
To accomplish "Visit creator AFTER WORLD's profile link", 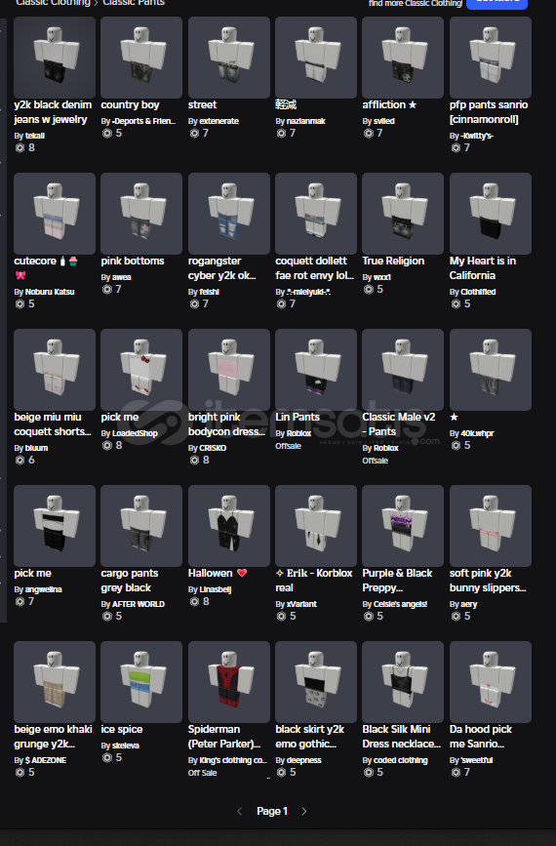I will pos(139,604).
